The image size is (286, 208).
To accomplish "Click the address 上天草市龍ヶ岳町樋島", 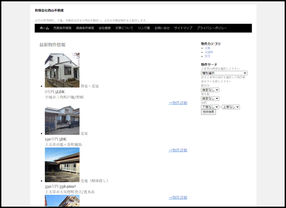I will (x=63, y=144).
